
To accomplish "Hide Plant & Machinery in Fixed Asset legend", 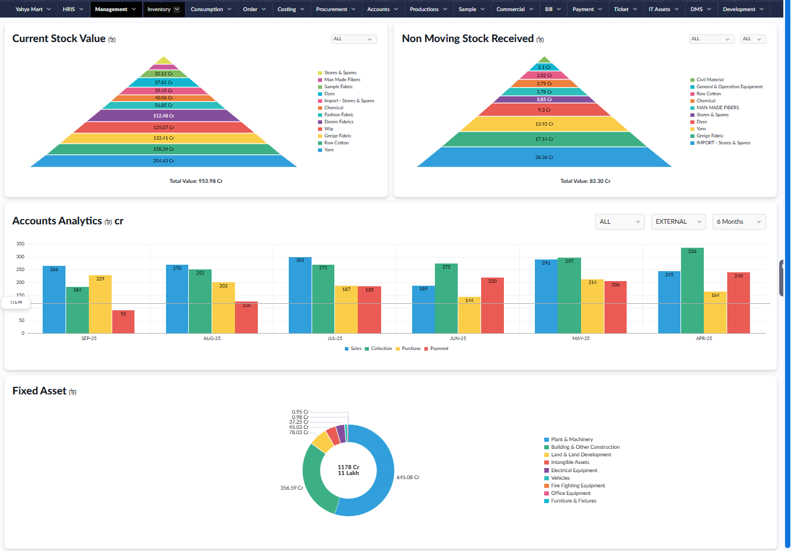I will click(571, 439).
